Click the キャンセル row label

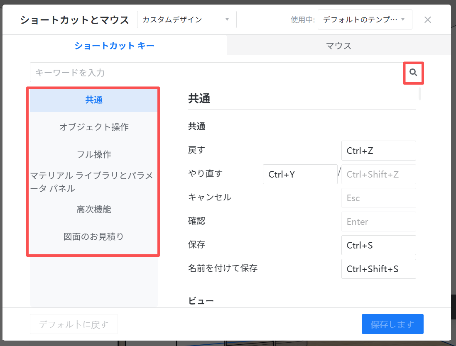click(x=210, y=197)
